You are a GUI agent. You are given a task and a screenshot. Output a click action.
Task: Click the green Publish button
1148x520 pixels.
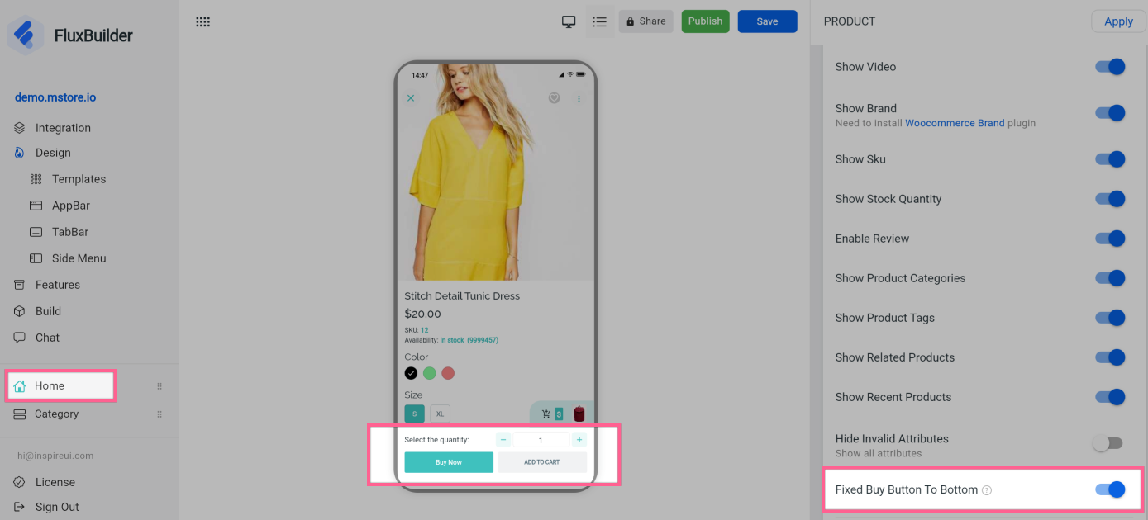pyautogui.click(x=705, y=21)
